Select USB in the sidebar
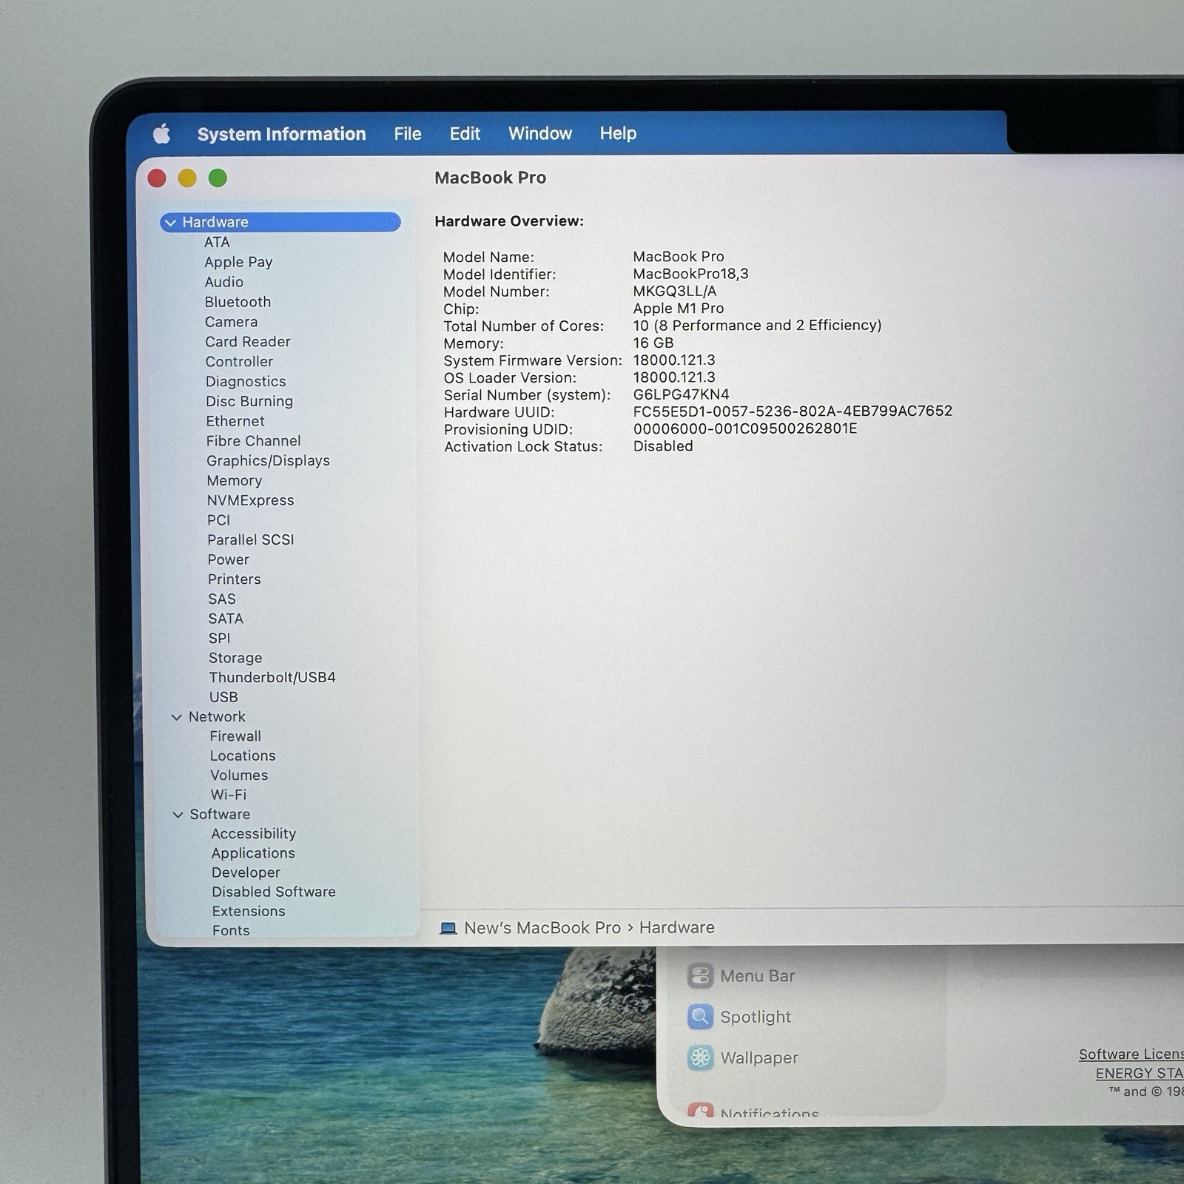 coord(223,697)
